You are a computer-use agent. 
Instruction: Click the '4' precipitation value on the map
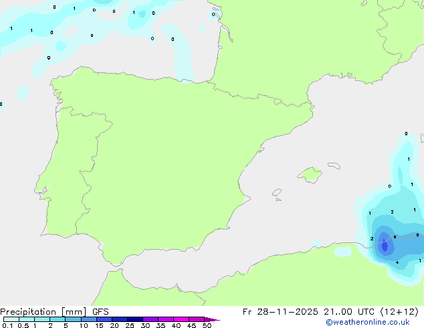(x=397, y=262)
